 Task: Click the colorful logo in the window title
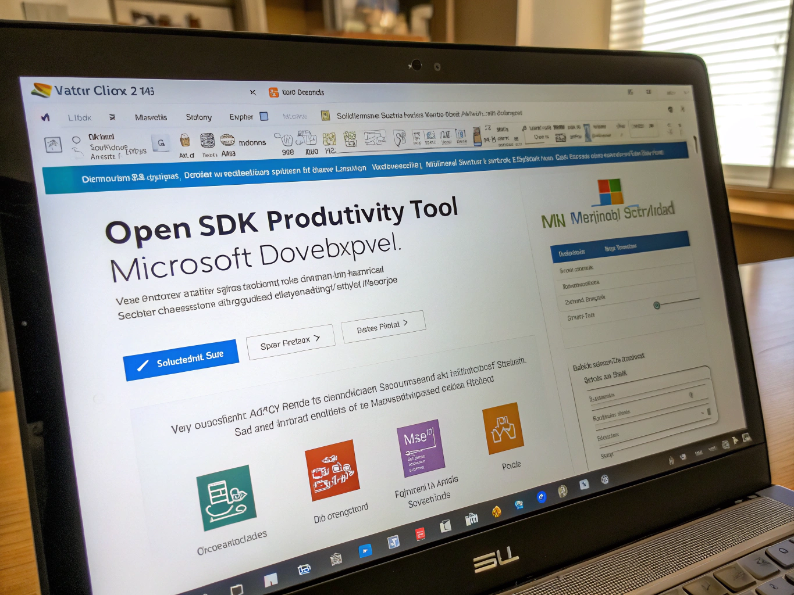coord(41,90)
